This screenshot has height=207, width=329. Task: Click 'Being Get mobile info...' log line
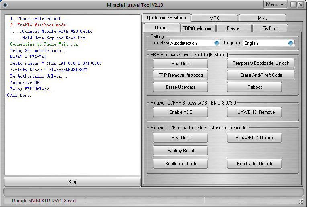(39, 50)
